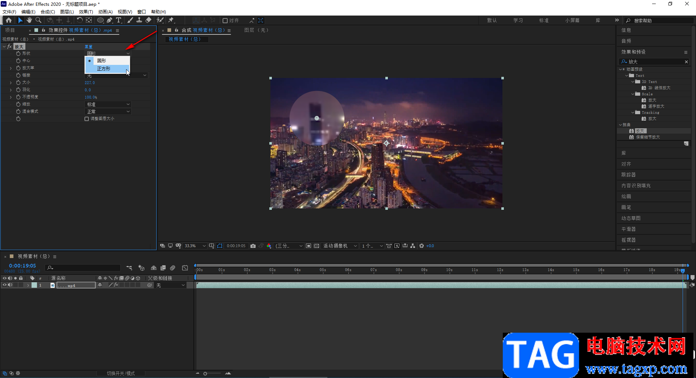Click the 重置 reset link
Image resolution: width=696 pixels, height=378 pixels.
point(88,47)
